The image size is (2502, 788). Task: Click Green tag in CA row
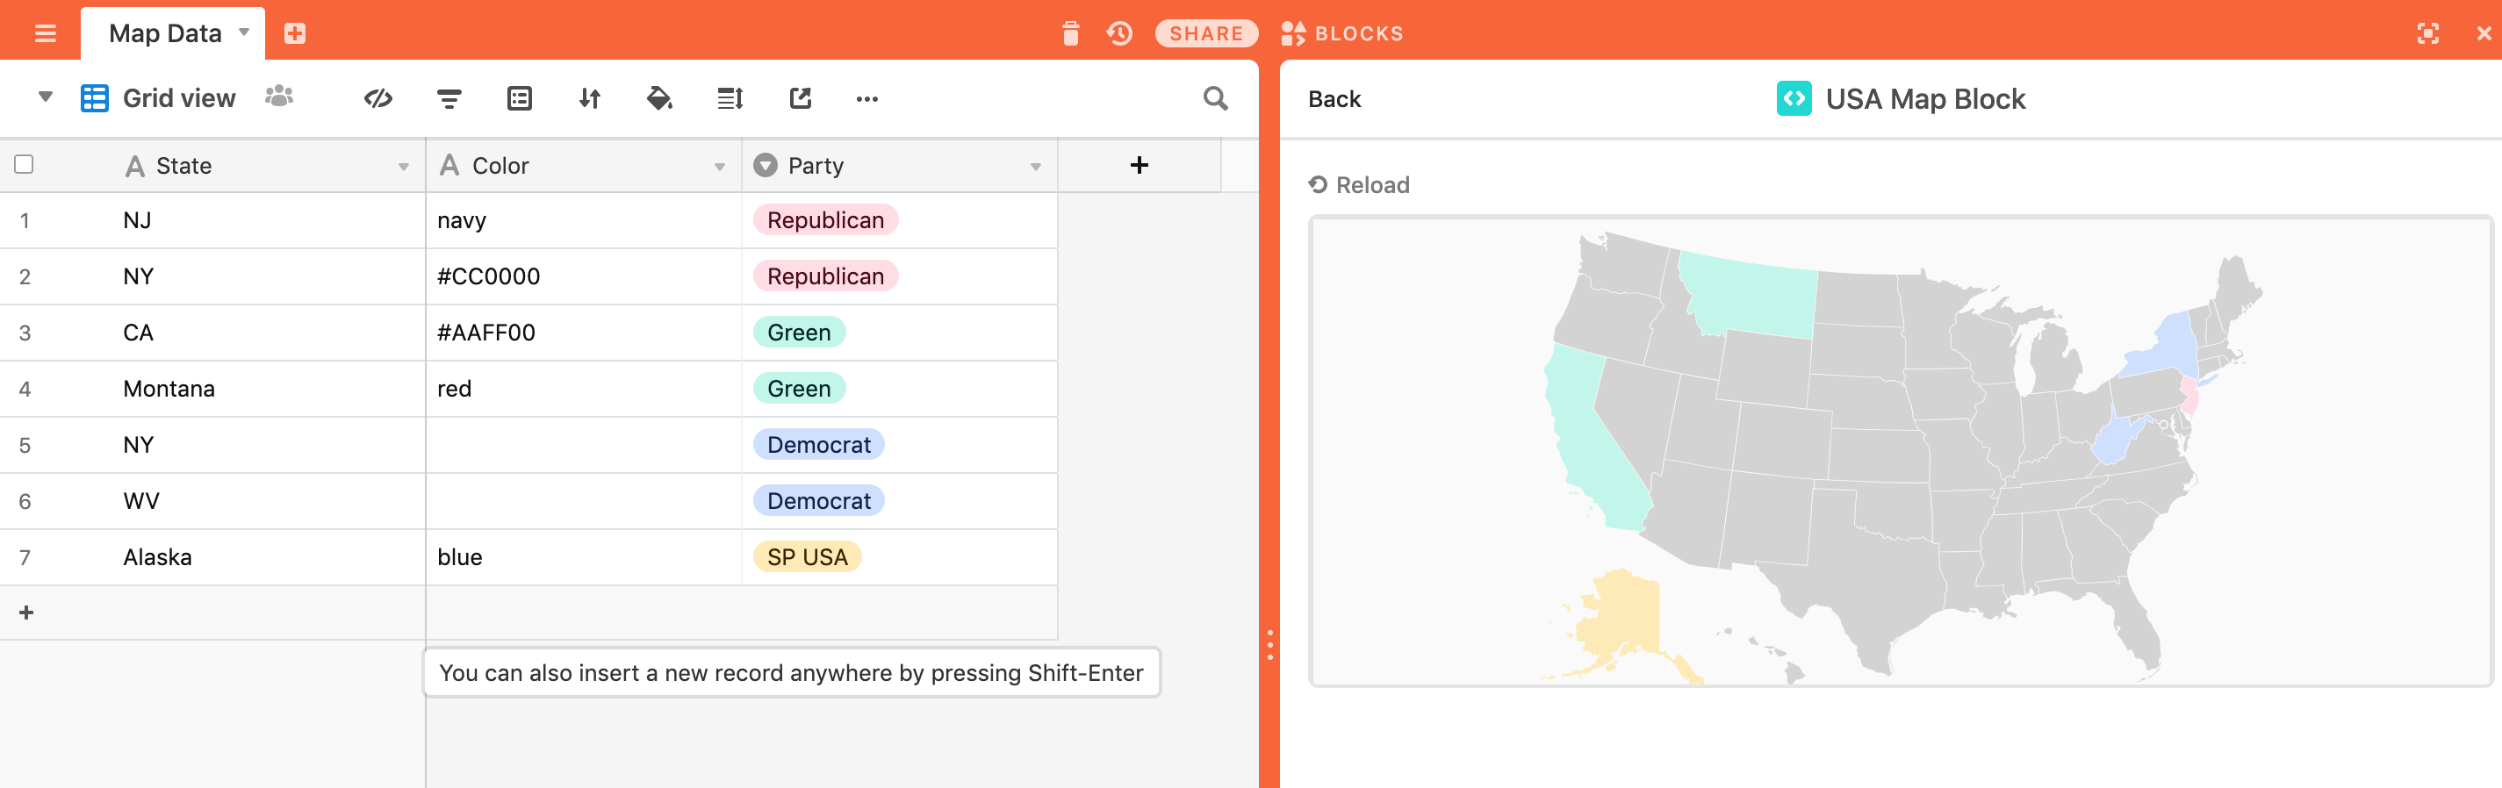pos(800,333)
